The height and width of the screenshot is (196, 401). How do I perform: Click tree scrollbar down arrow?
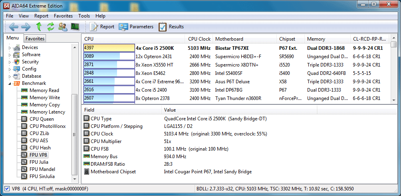74,179
